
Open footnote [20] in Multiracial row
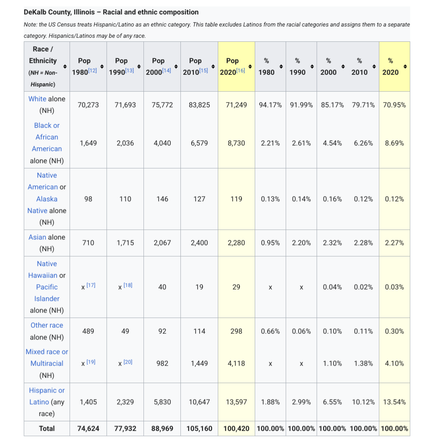[128, 362]
